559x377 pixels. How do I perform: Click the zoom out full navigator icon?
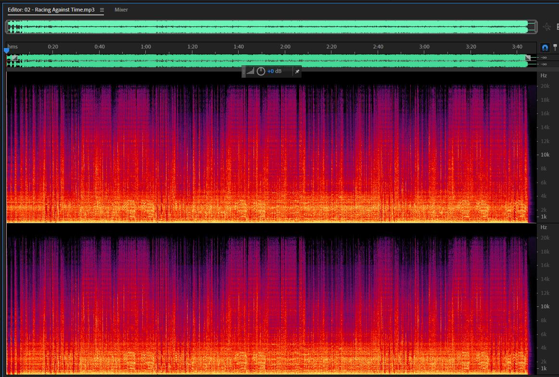point(546,27)
